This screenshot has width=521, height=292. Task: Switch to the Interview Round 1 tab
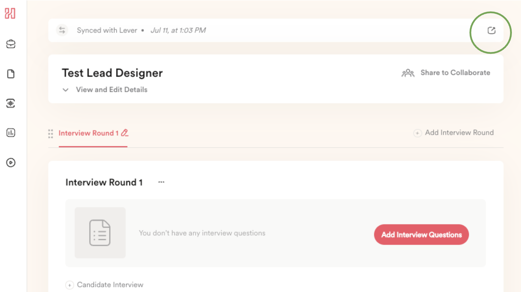pyautogui.click(x=89, y=133)
